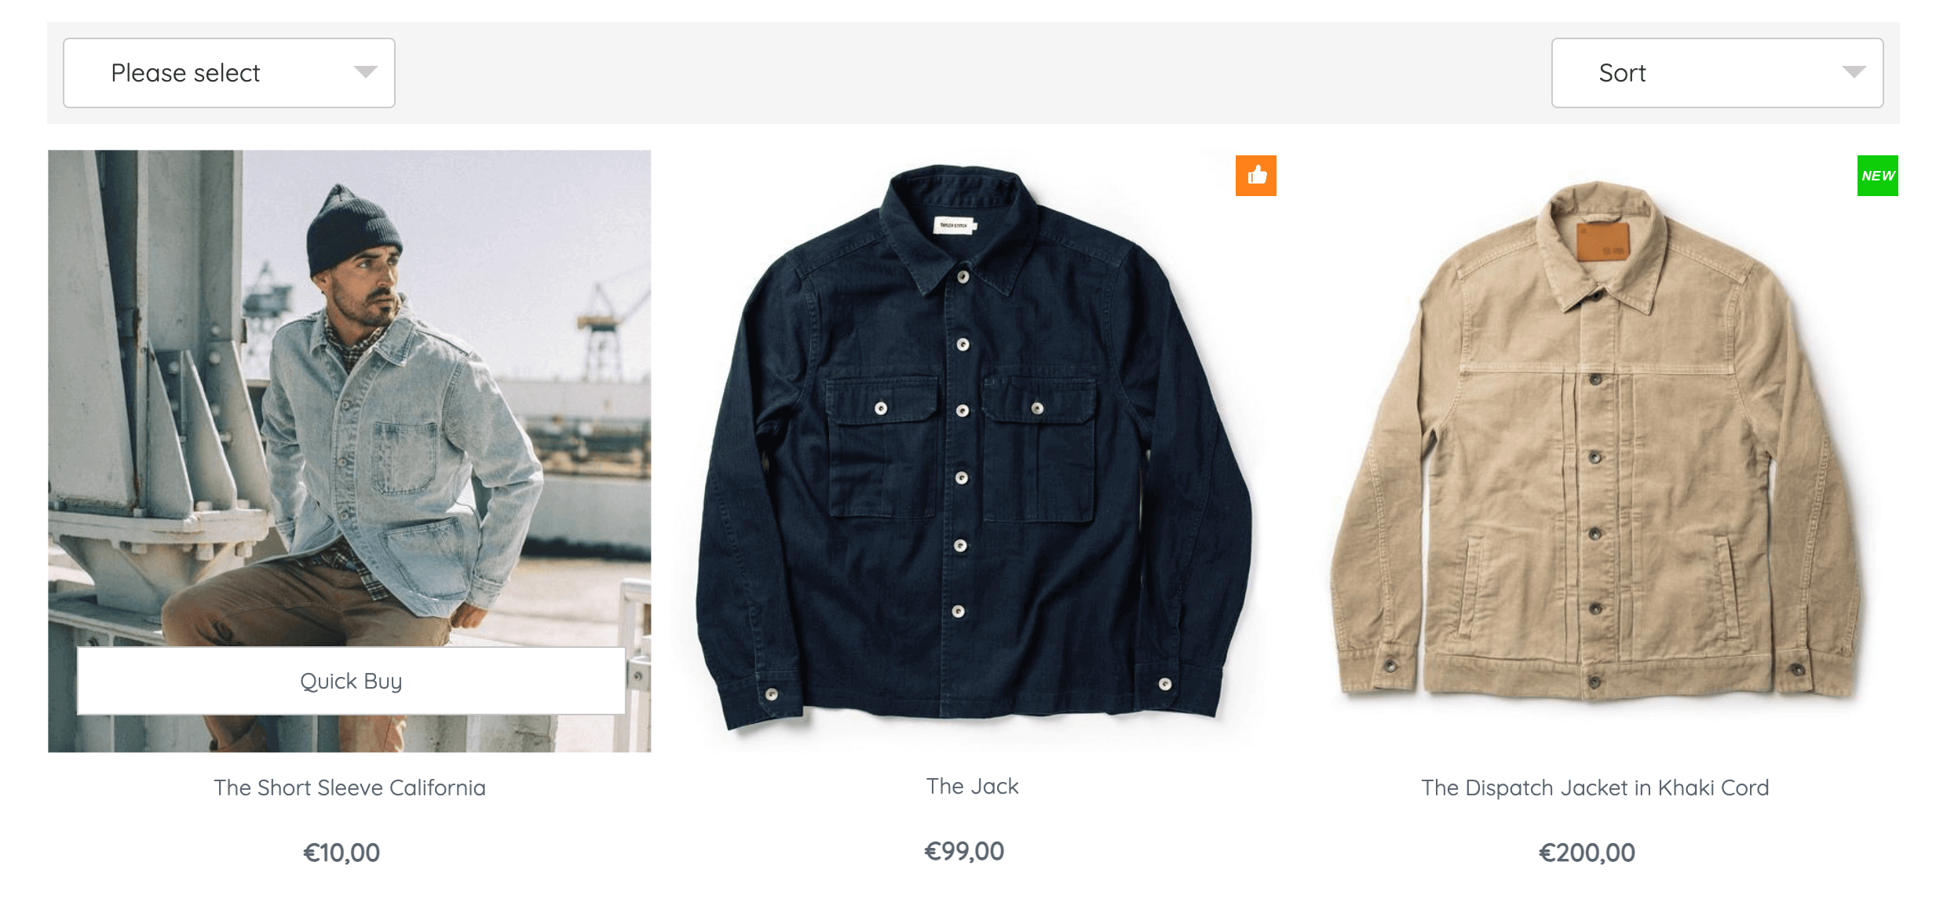Open the Please select dropdown
The height and width of the screenshot is (902, 1947).
pos(228,73)
